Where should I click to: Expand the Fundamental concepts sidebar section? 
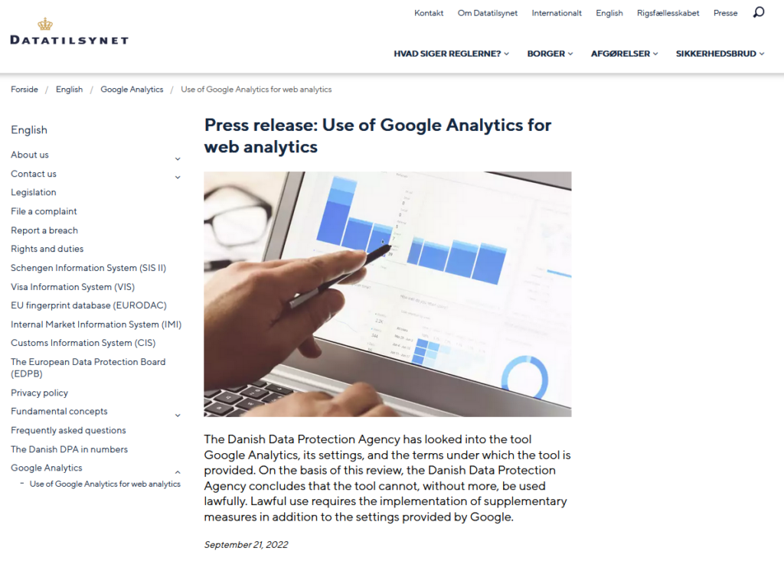(178, 415)
